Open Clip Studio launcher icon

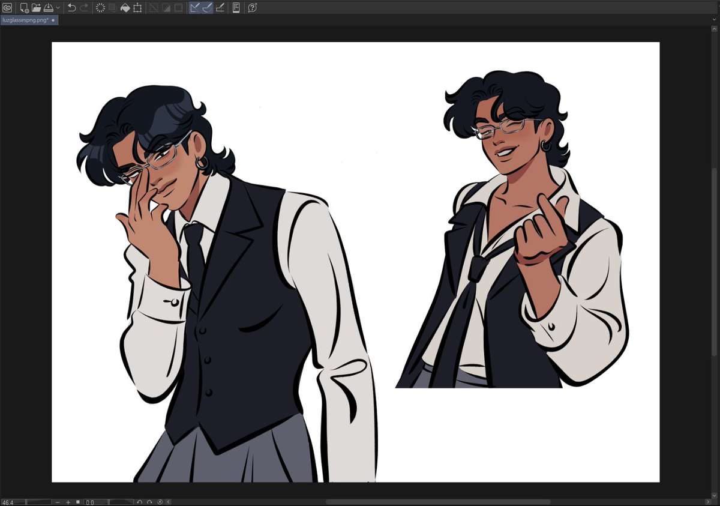coord(7,8)
